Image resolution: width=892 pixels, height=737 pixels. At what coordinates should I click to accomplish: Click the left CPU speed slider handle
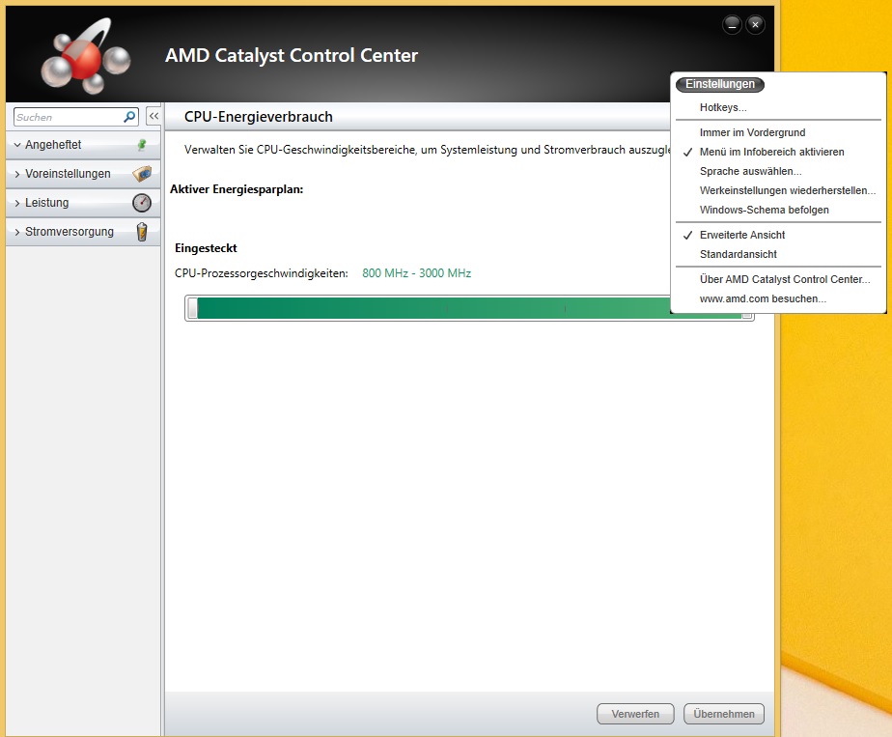(x=193, y=308)
